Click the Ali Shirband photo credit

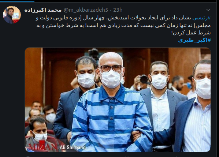click(x=73, y=147)
